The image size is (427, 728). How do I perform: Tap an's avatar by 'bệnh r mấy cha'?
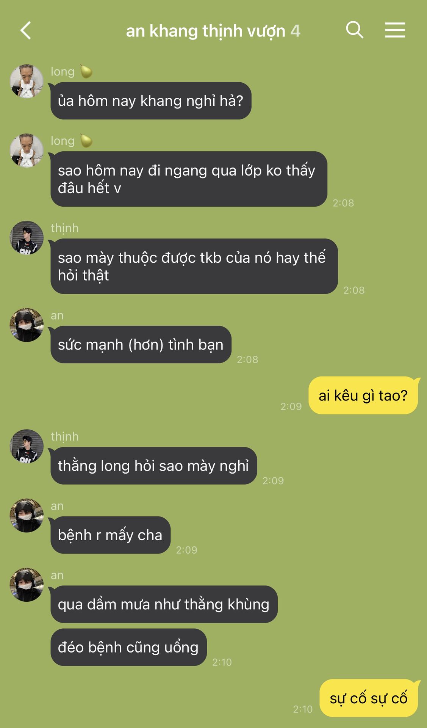[x=27, y=516]
